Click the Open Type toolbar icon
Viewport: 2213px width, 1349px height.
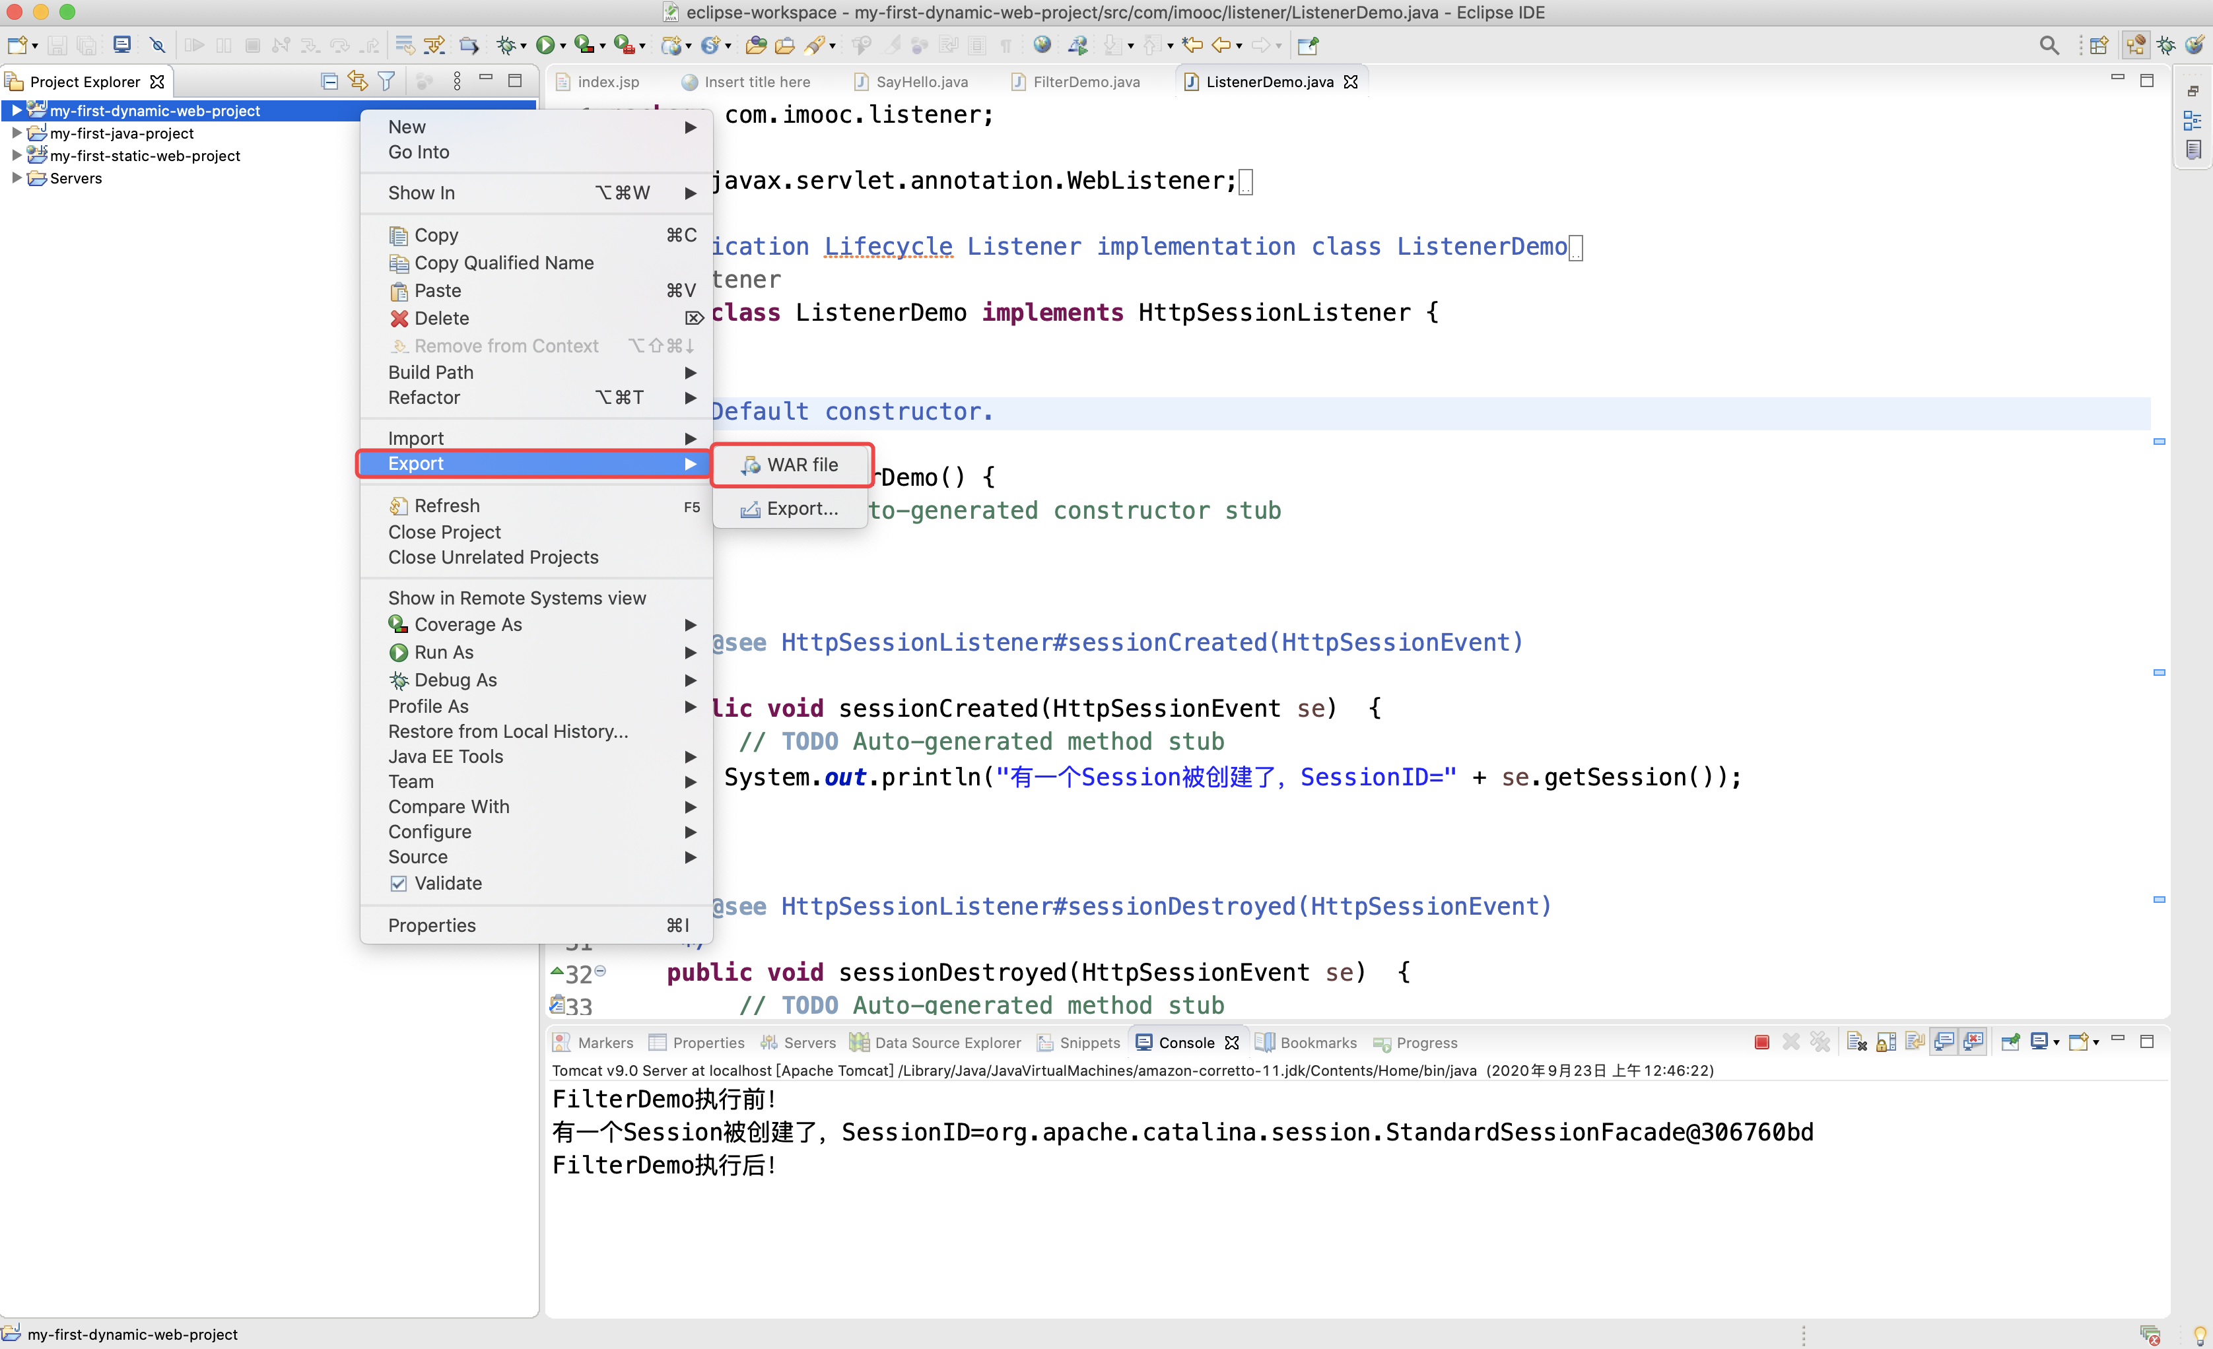[756, 45]
